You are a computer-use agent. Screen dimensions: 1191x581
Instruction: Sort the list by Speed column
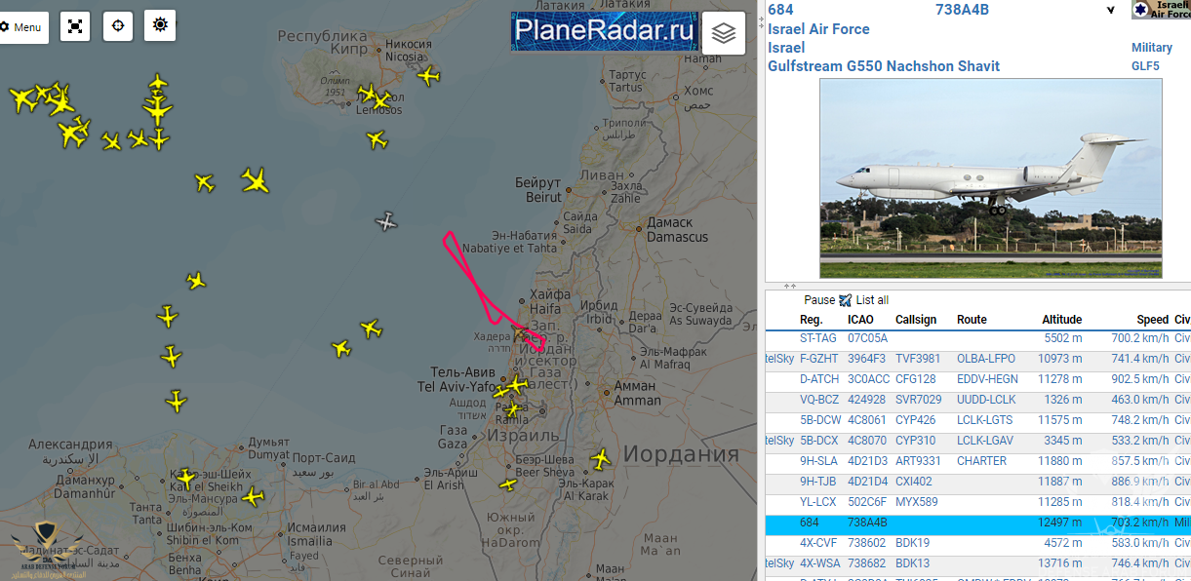[1152, 320]
